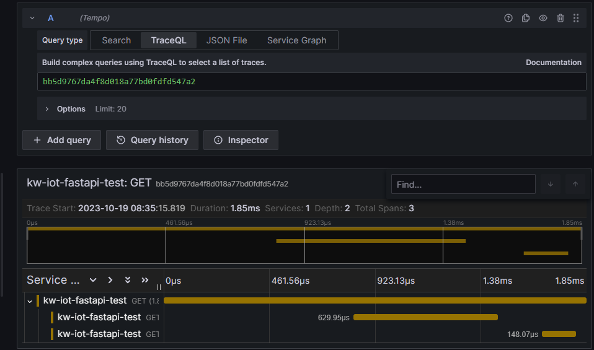Collapse query A row chevron
594x350 pixels.
coord(32,18)
